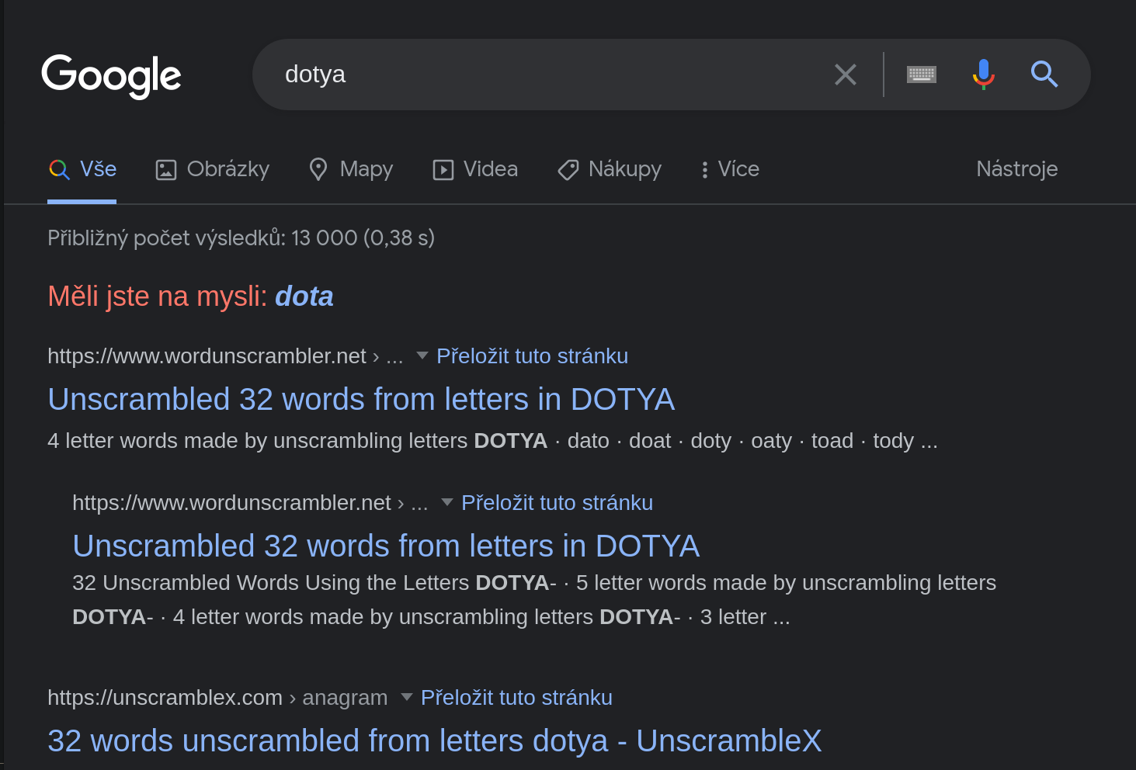
Task: Click the magnifying glass search button
Action: click(x=1044, y=75)
